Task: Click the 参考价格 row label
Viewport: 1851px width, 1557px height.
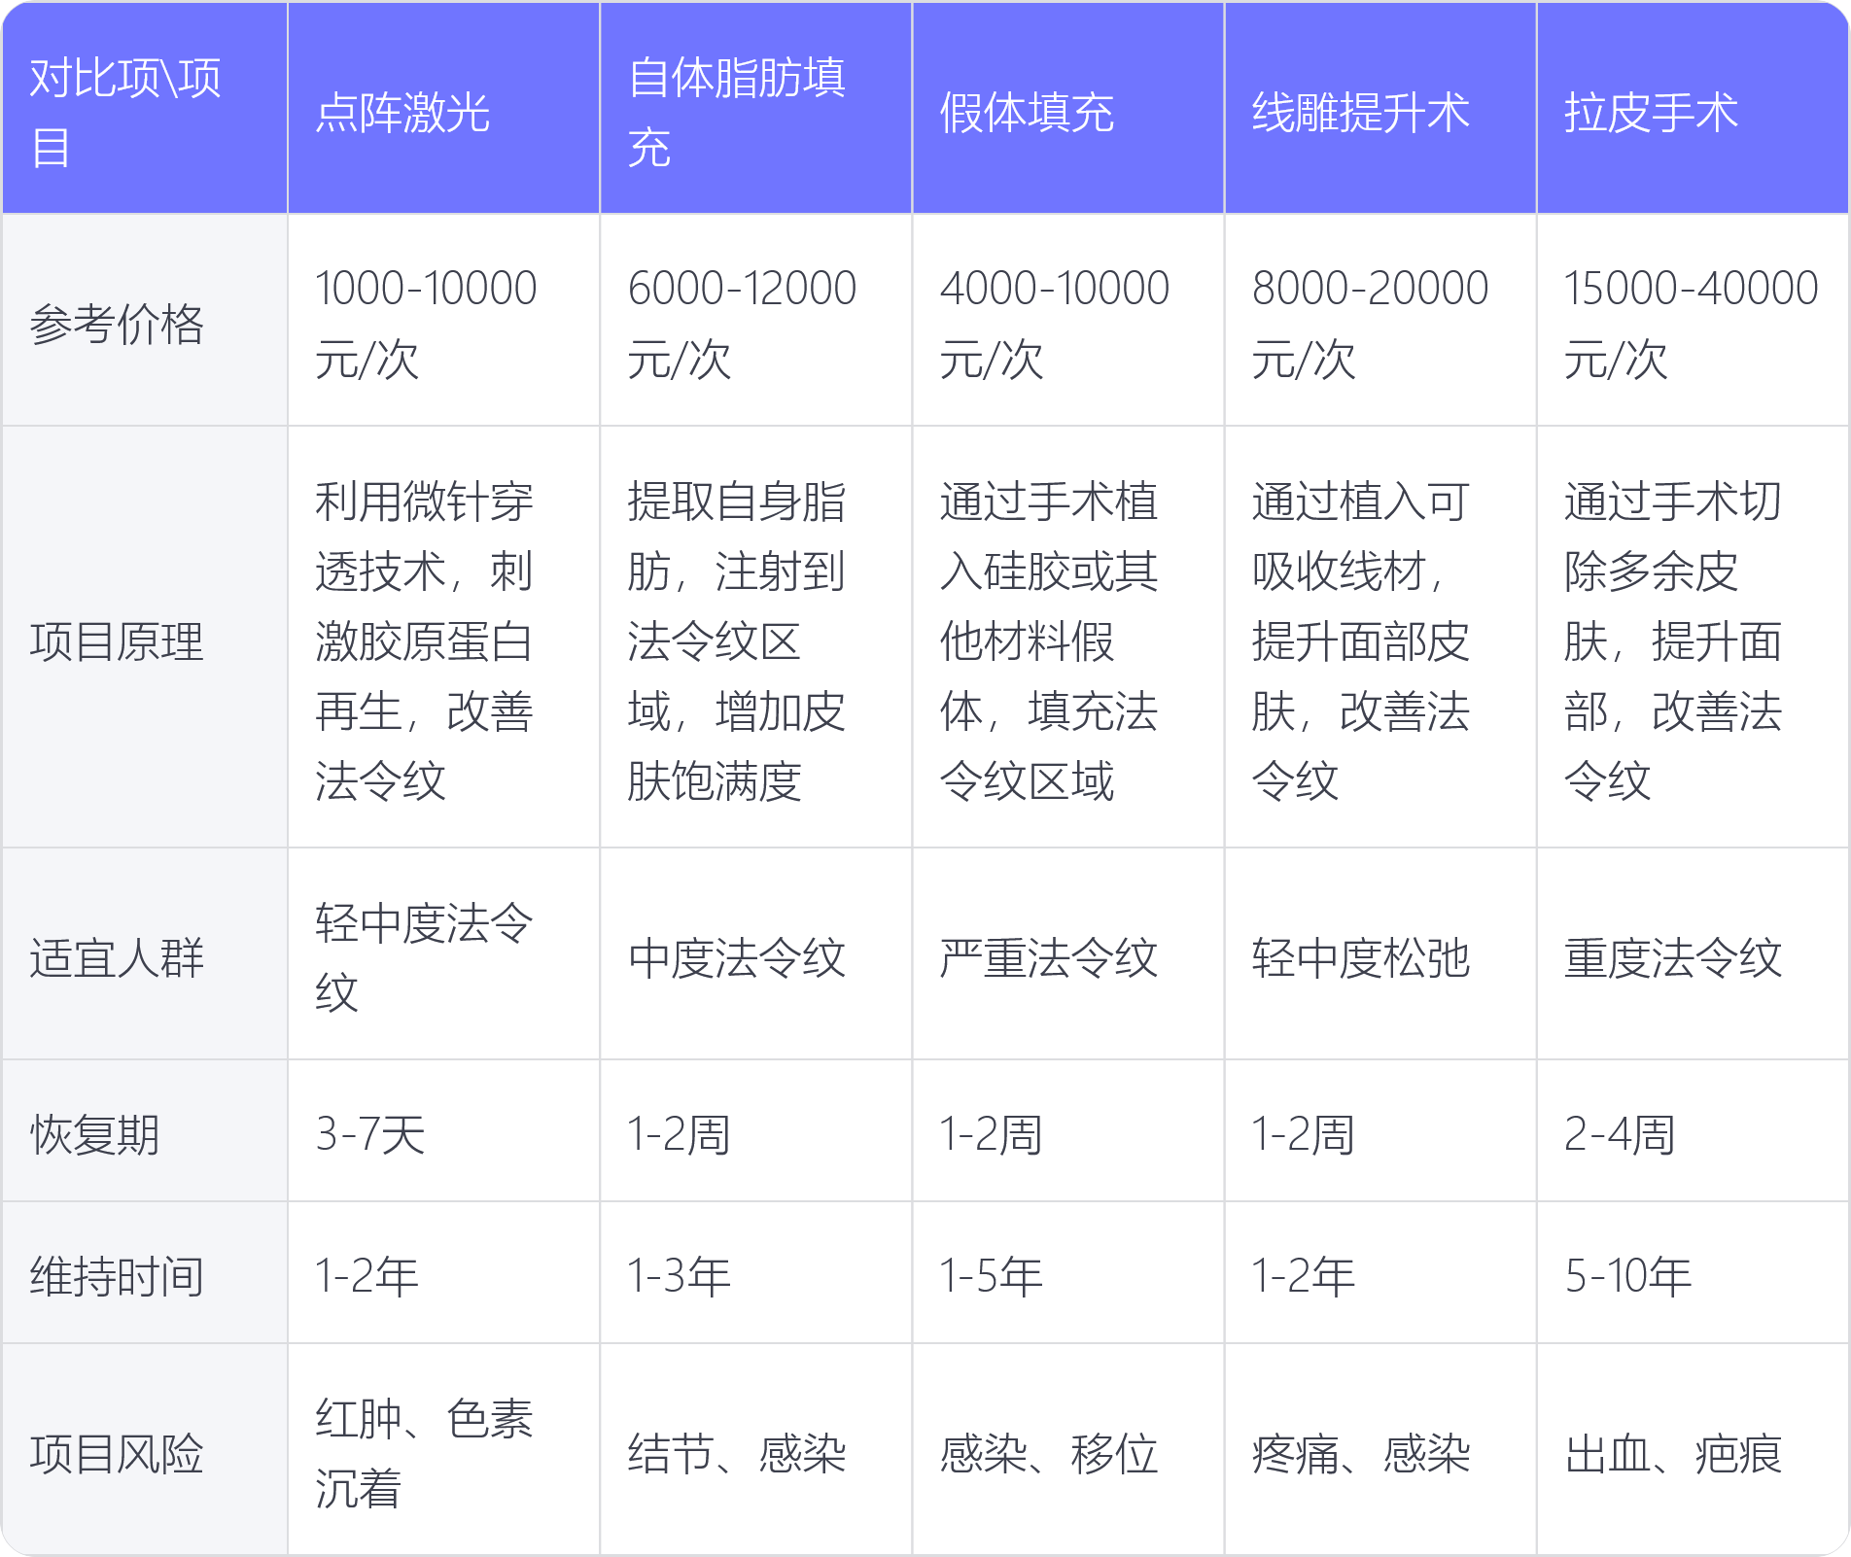Action: tap(145, 320)
